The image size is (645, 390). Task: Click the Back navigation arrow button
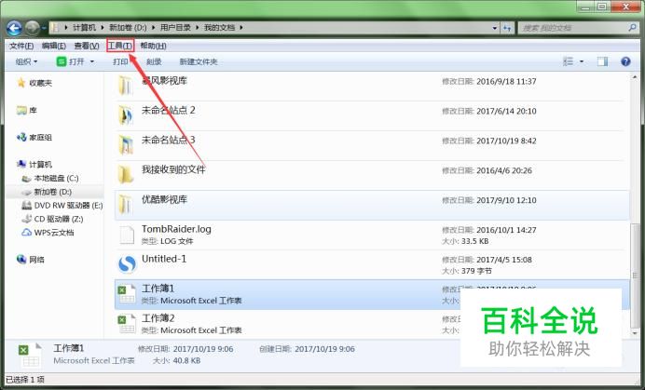[14, 28]
